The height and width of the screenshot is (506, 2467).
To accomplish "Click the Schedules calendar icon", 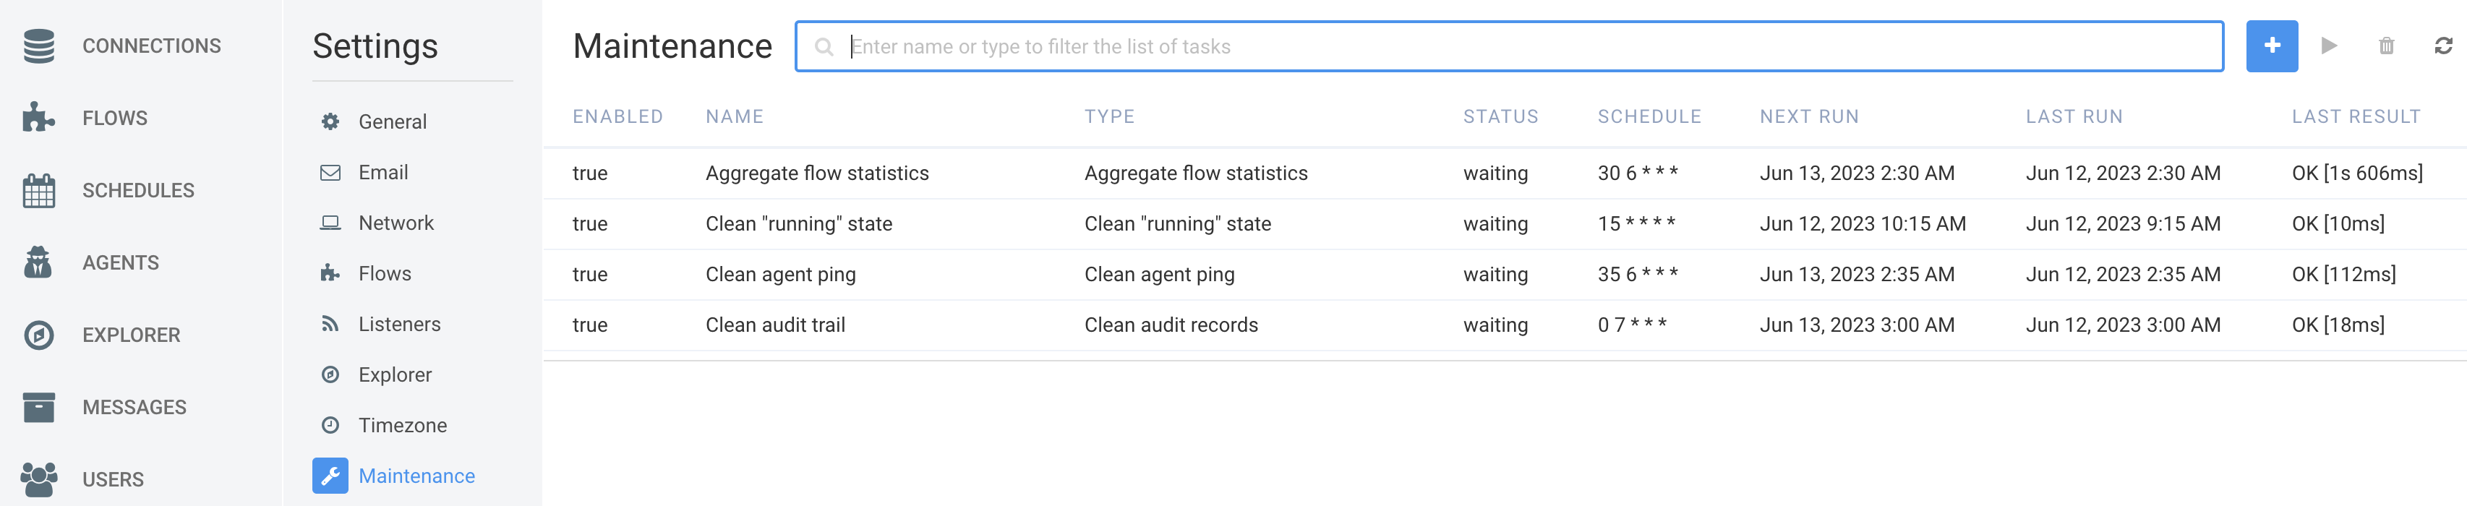I will tap(39, 189).
